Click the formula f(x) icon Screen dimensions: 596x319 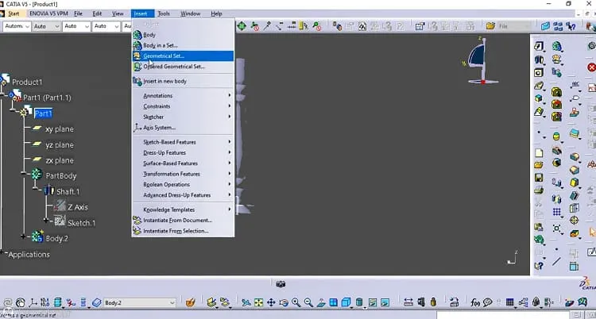(475, 302)
